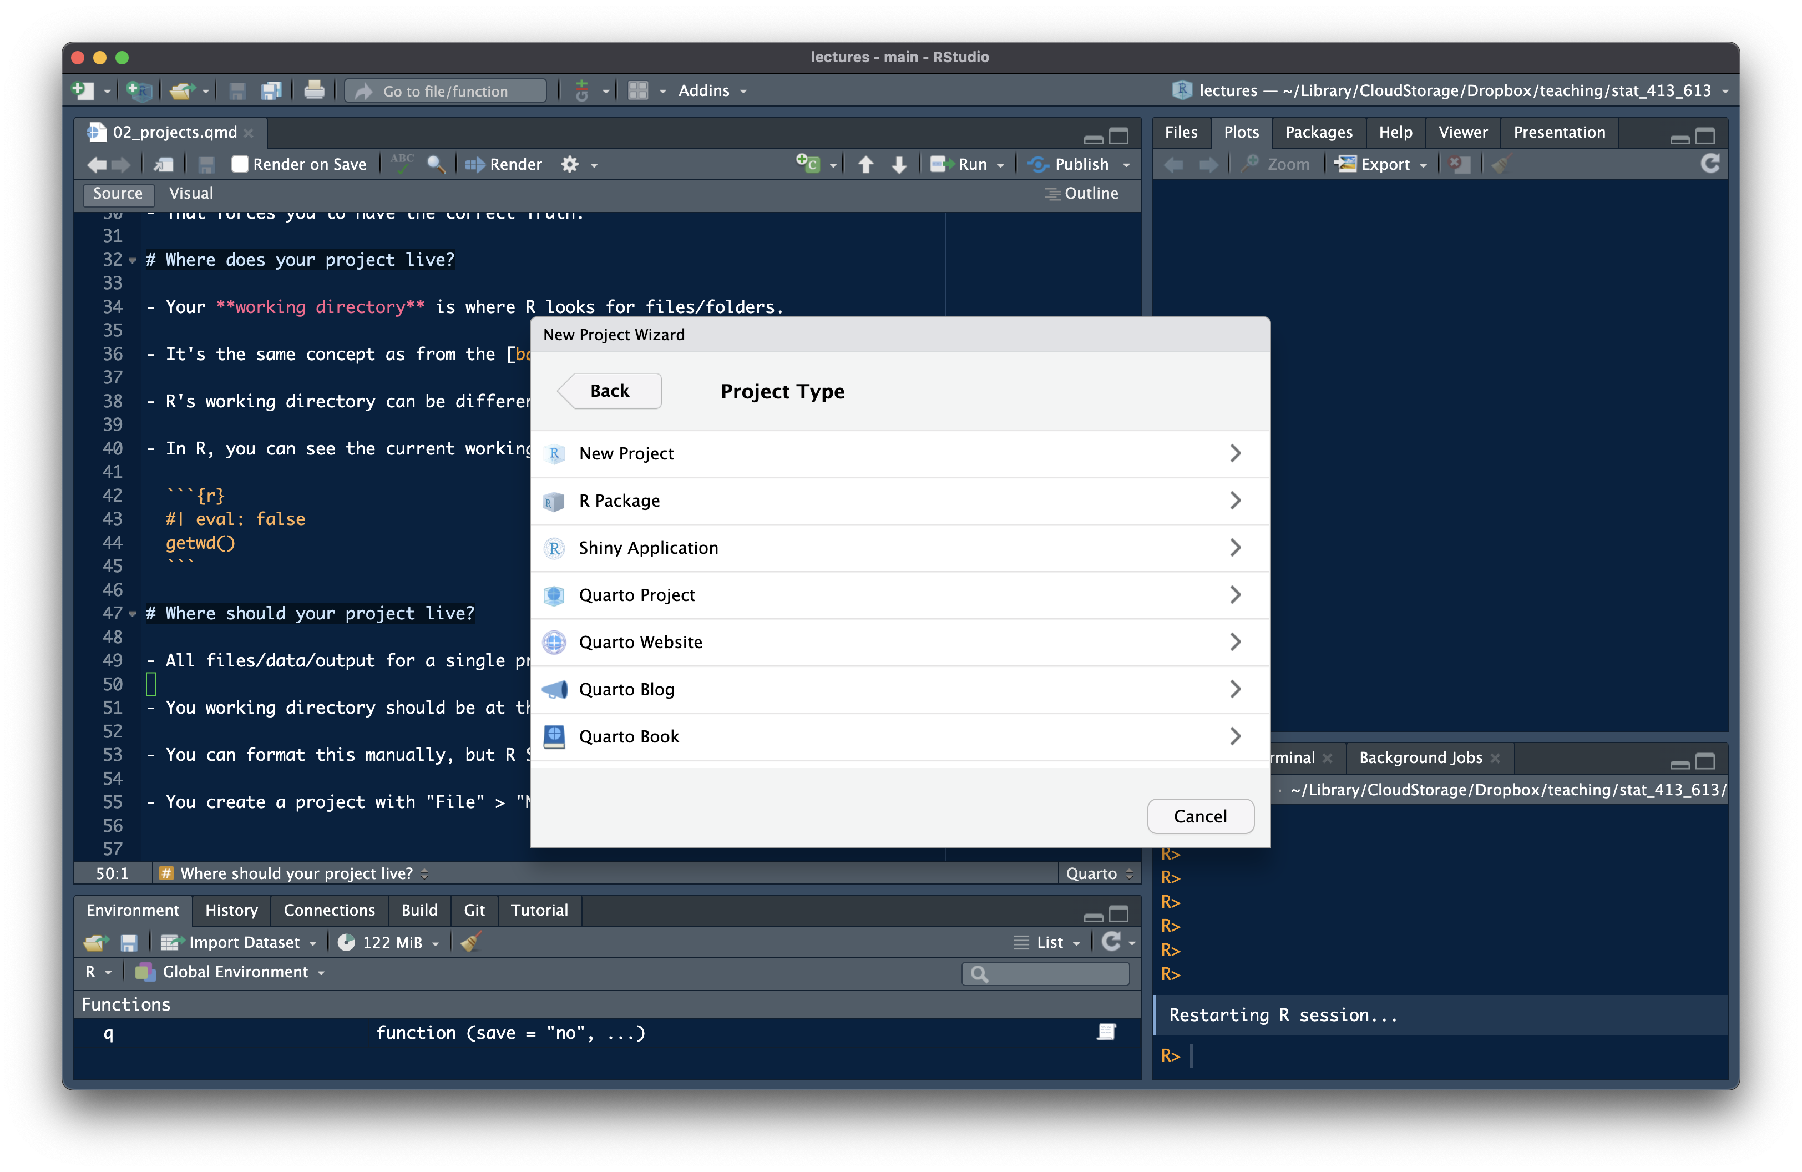The height and width of the screenshot is (1172, 1802).
Task: Switch to the Help tab
Action: pyautogui.click(x=1395, y=132)
